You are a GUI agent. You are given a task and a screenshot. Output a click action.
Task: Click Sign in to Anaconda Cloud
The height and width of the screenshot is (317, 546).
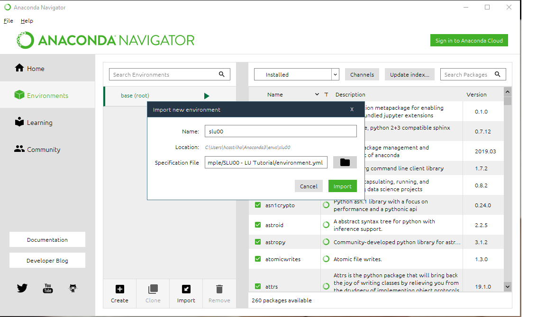tap(469, 40)
